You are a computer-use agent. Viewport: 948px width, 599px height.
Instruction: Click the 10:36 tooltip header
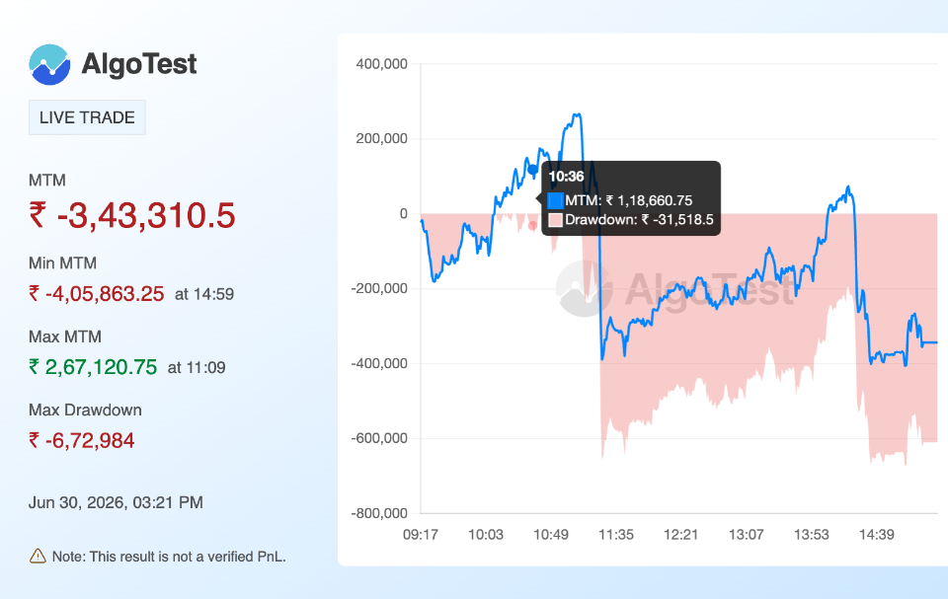click(x=566, y=177)
